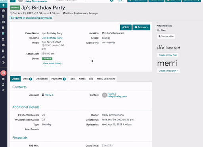203x147 pixels.
Task: Open the bookmark bookings icon in sidebar
Action: (x=3, y=28)
